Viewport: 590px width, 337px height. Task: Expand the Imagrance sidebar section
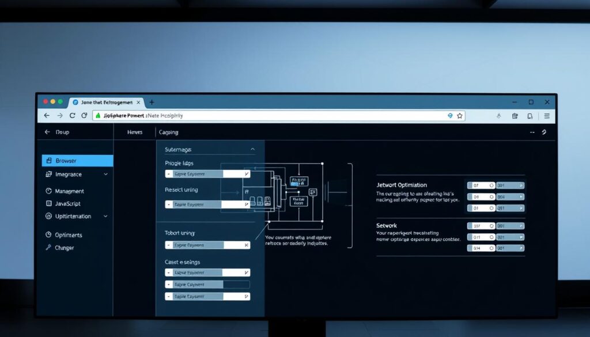pyautogui.click(x=105, y=174)
